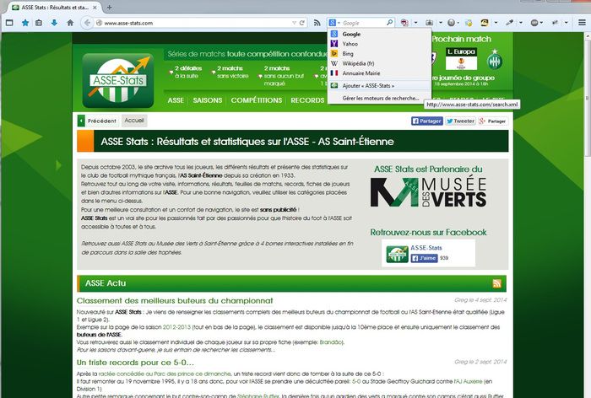
Task: Go to the browser home page icon
Action: tap(70, 23)
